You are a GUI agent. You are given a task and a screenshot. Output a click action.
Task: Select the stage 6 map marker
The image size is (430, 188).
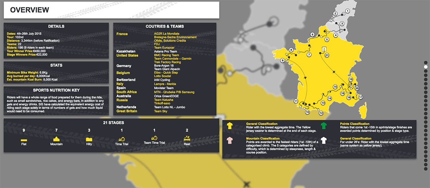pos(312,34)
